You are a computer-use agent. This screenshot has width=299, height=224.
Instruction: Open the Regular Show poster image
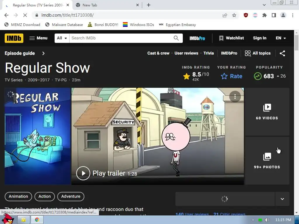[38, 136]
